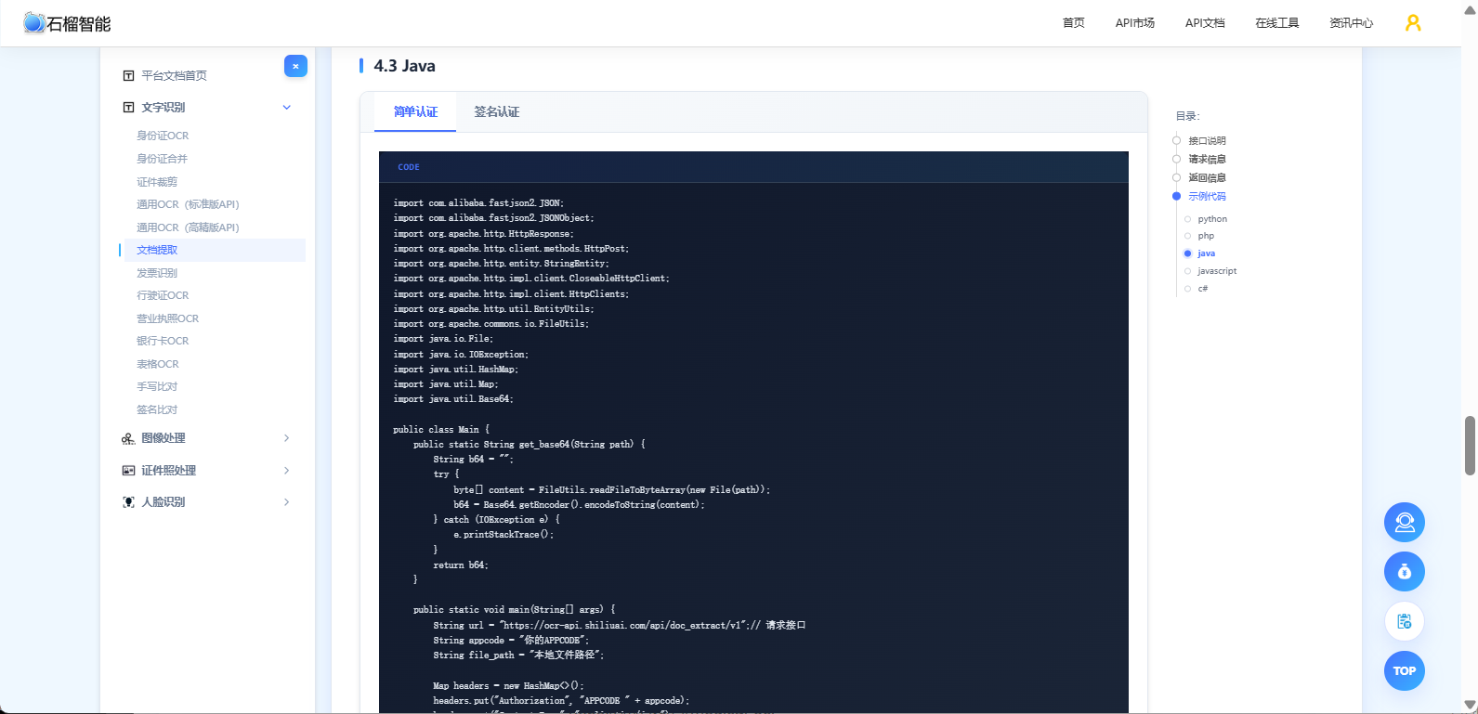The width and height of the screenshot is (1478, 714).
Task: Jump to top with the TOP button
Action: pos(1405,670)
